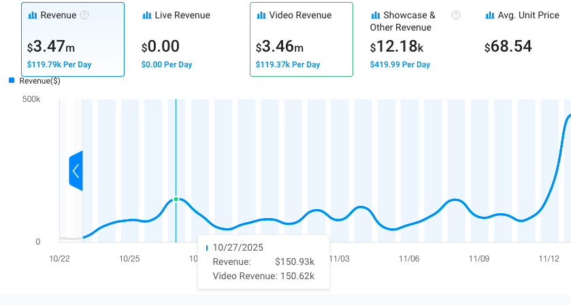Image resolution: width=571 pixels, height=305 pixels.
Task: Click the bar chart icon beside Revenue
Action: coord(33,15)
